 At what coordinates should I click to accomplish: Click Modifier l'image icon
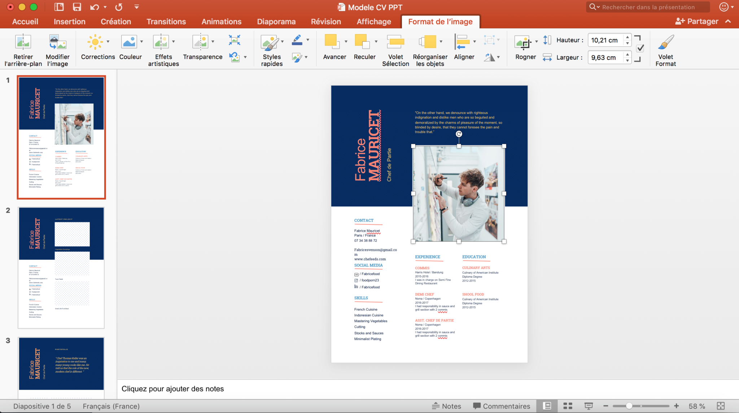click(58, 42)
